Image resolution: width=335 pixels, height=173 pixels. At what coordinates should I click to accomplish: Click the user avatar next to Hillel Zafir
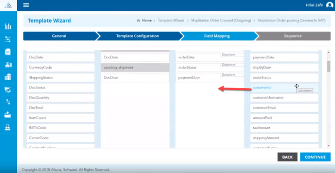pyautogui.click(x=329, y=5)
